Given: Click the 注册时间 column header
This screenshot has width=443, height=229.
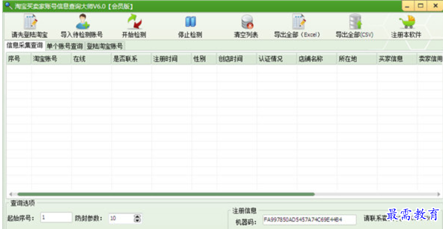Looking at the screenshot, I should (171, 59).
